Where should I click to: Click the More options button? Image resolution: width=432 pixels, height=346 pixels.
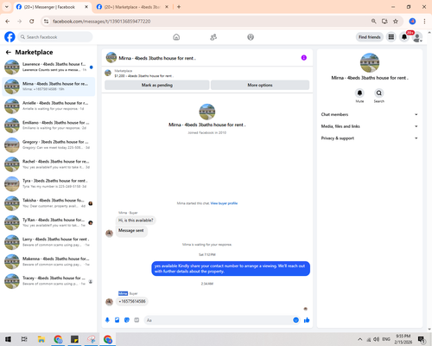tap(260, 85)
